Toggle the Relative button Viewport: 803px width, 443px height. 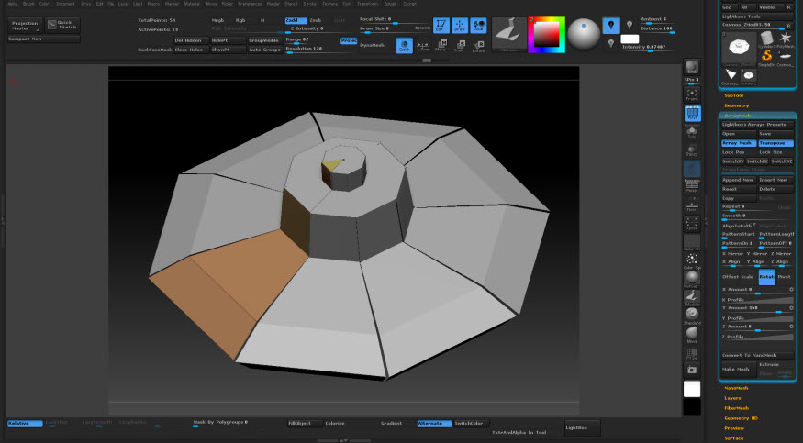(25, 423)
